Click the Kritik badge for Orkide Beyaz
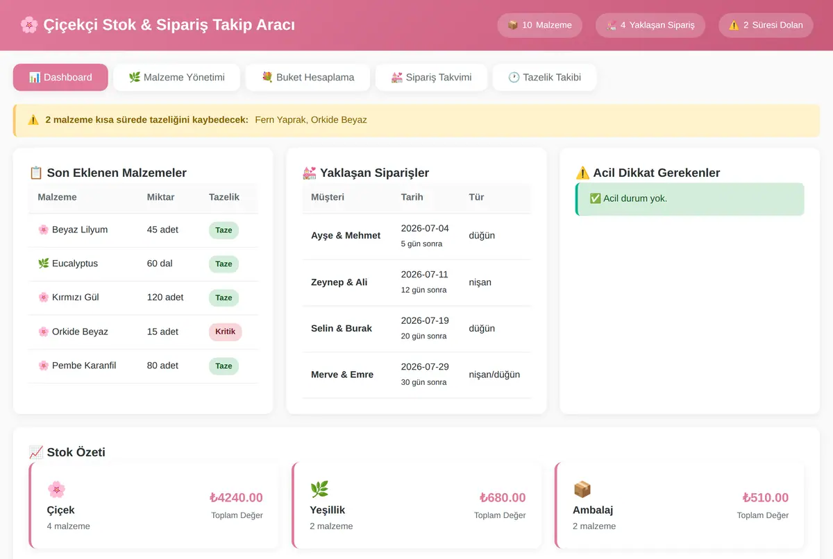 coord(226,332)
